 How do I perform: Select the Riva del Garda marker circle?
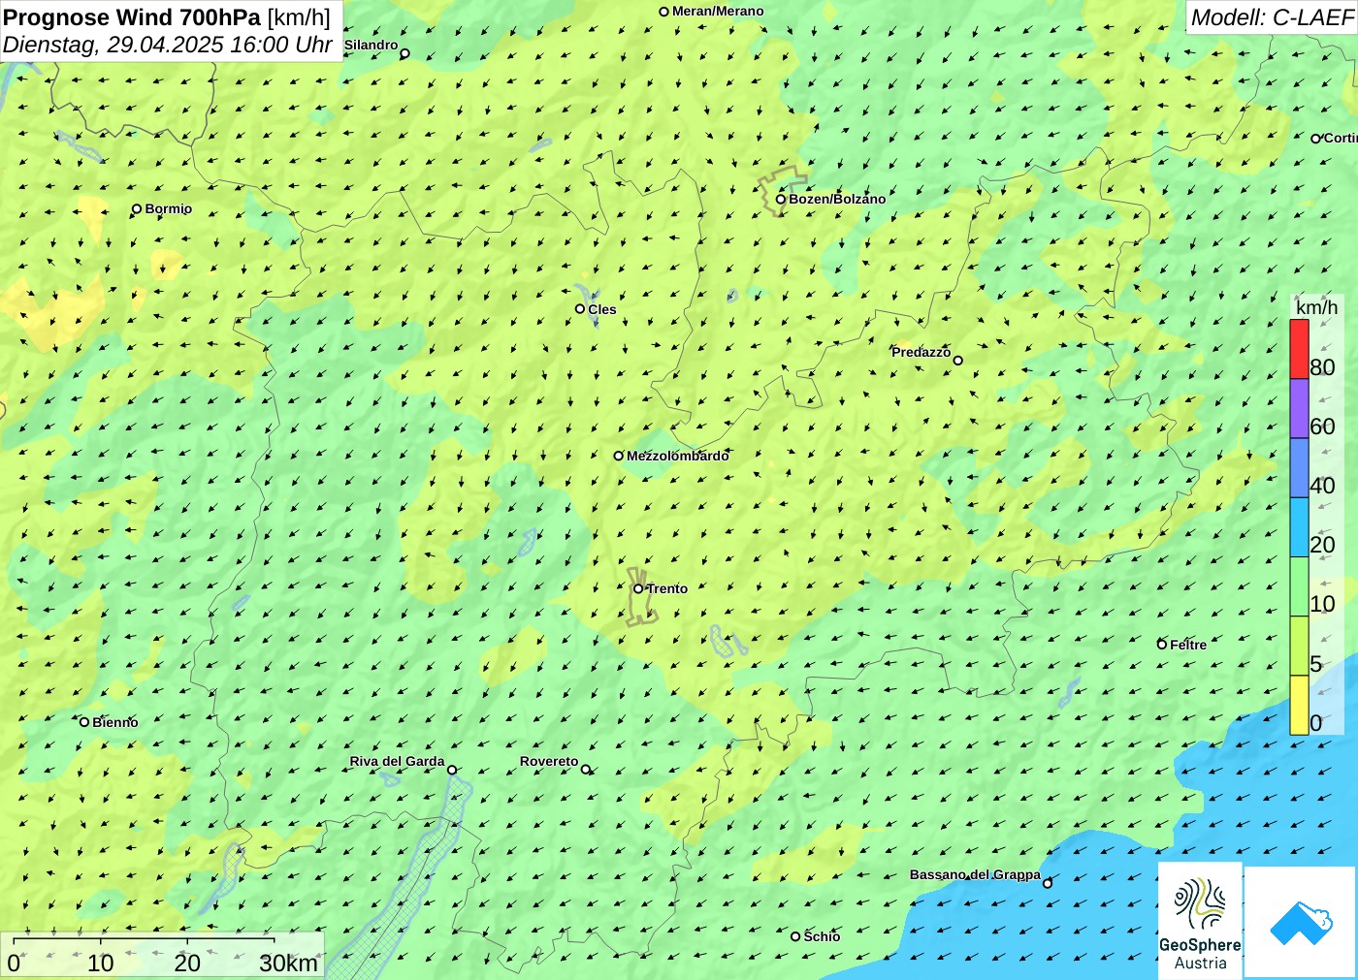tap(452, 771)
